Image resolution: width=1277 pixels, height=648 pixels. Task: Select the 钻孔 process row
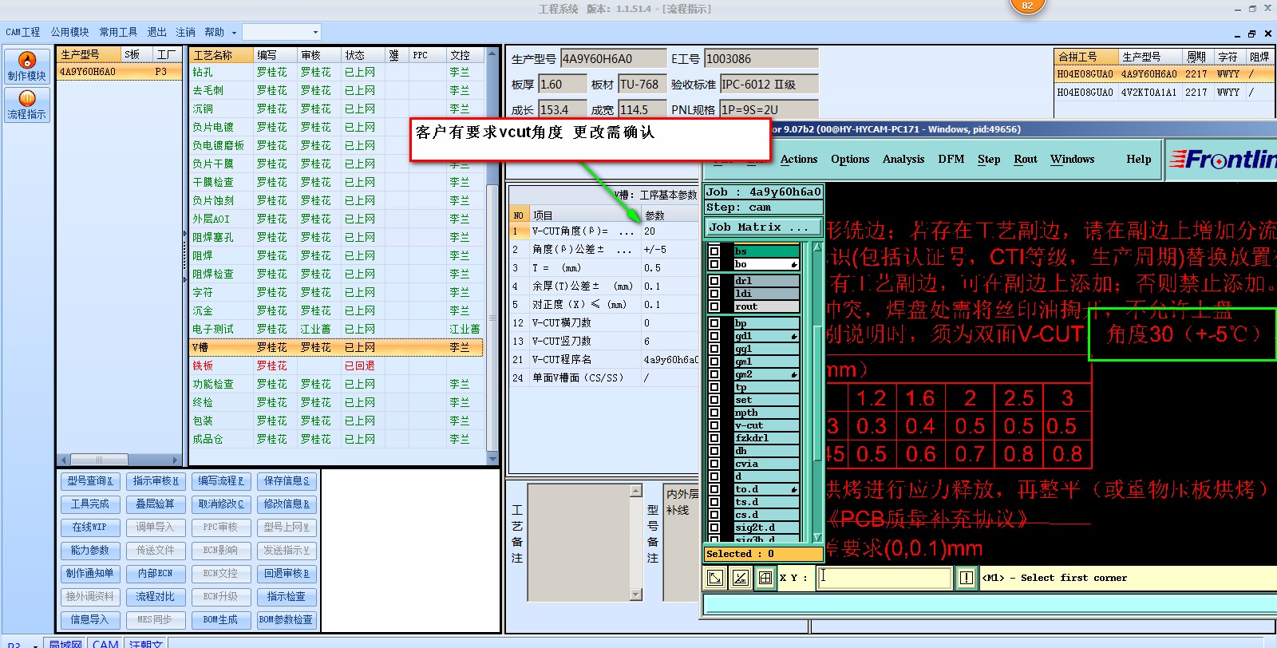pyautogui.click(x=335, y=73)
